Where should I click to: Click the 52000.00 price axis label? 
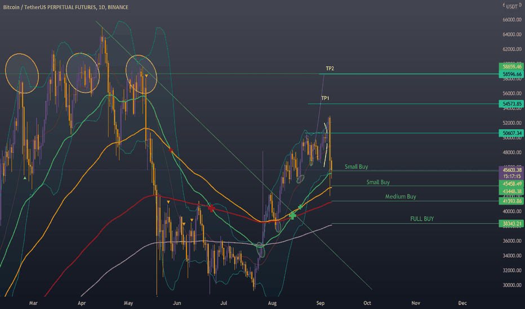(512, 123)
